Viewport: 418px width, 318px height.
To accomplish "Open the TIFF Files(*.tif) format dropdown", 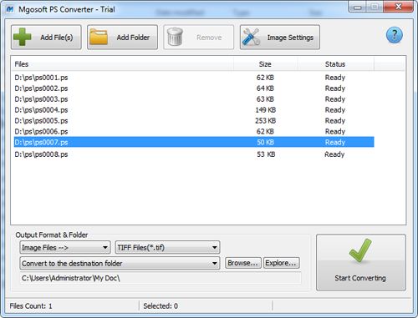I will pos(167,247).
